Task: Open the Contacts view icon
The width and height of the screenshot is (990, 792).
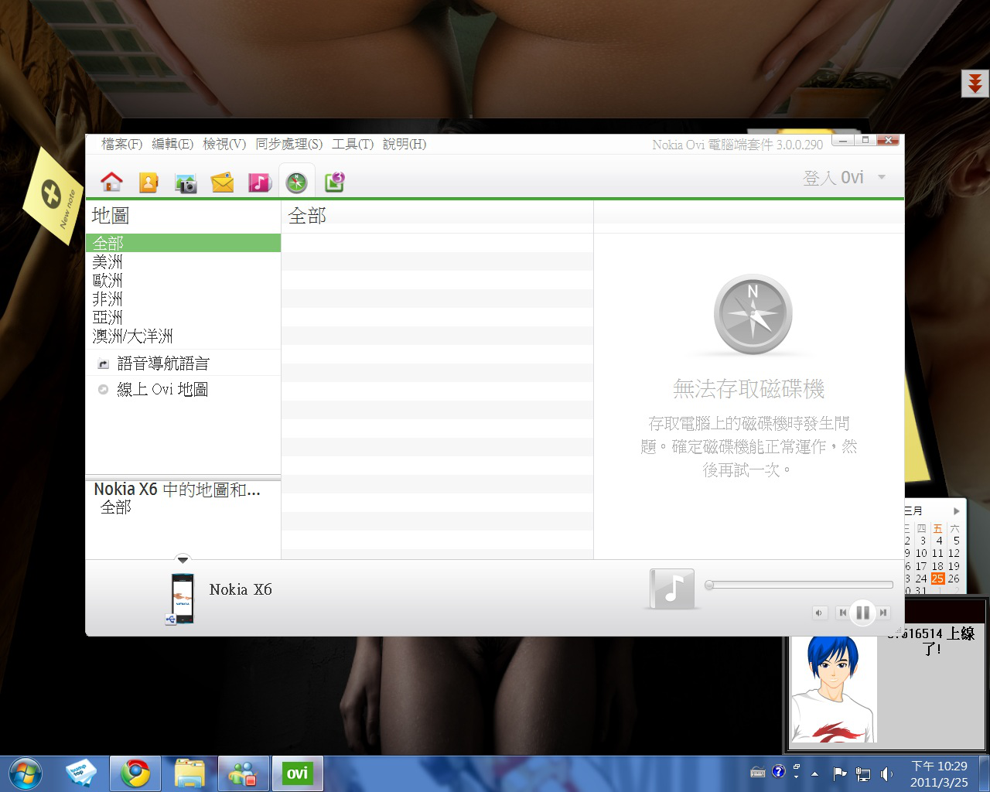Action: coord(148,182)
